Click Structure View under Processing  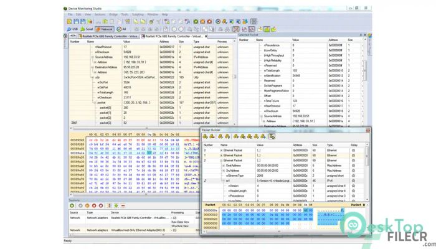pos(180,226)
